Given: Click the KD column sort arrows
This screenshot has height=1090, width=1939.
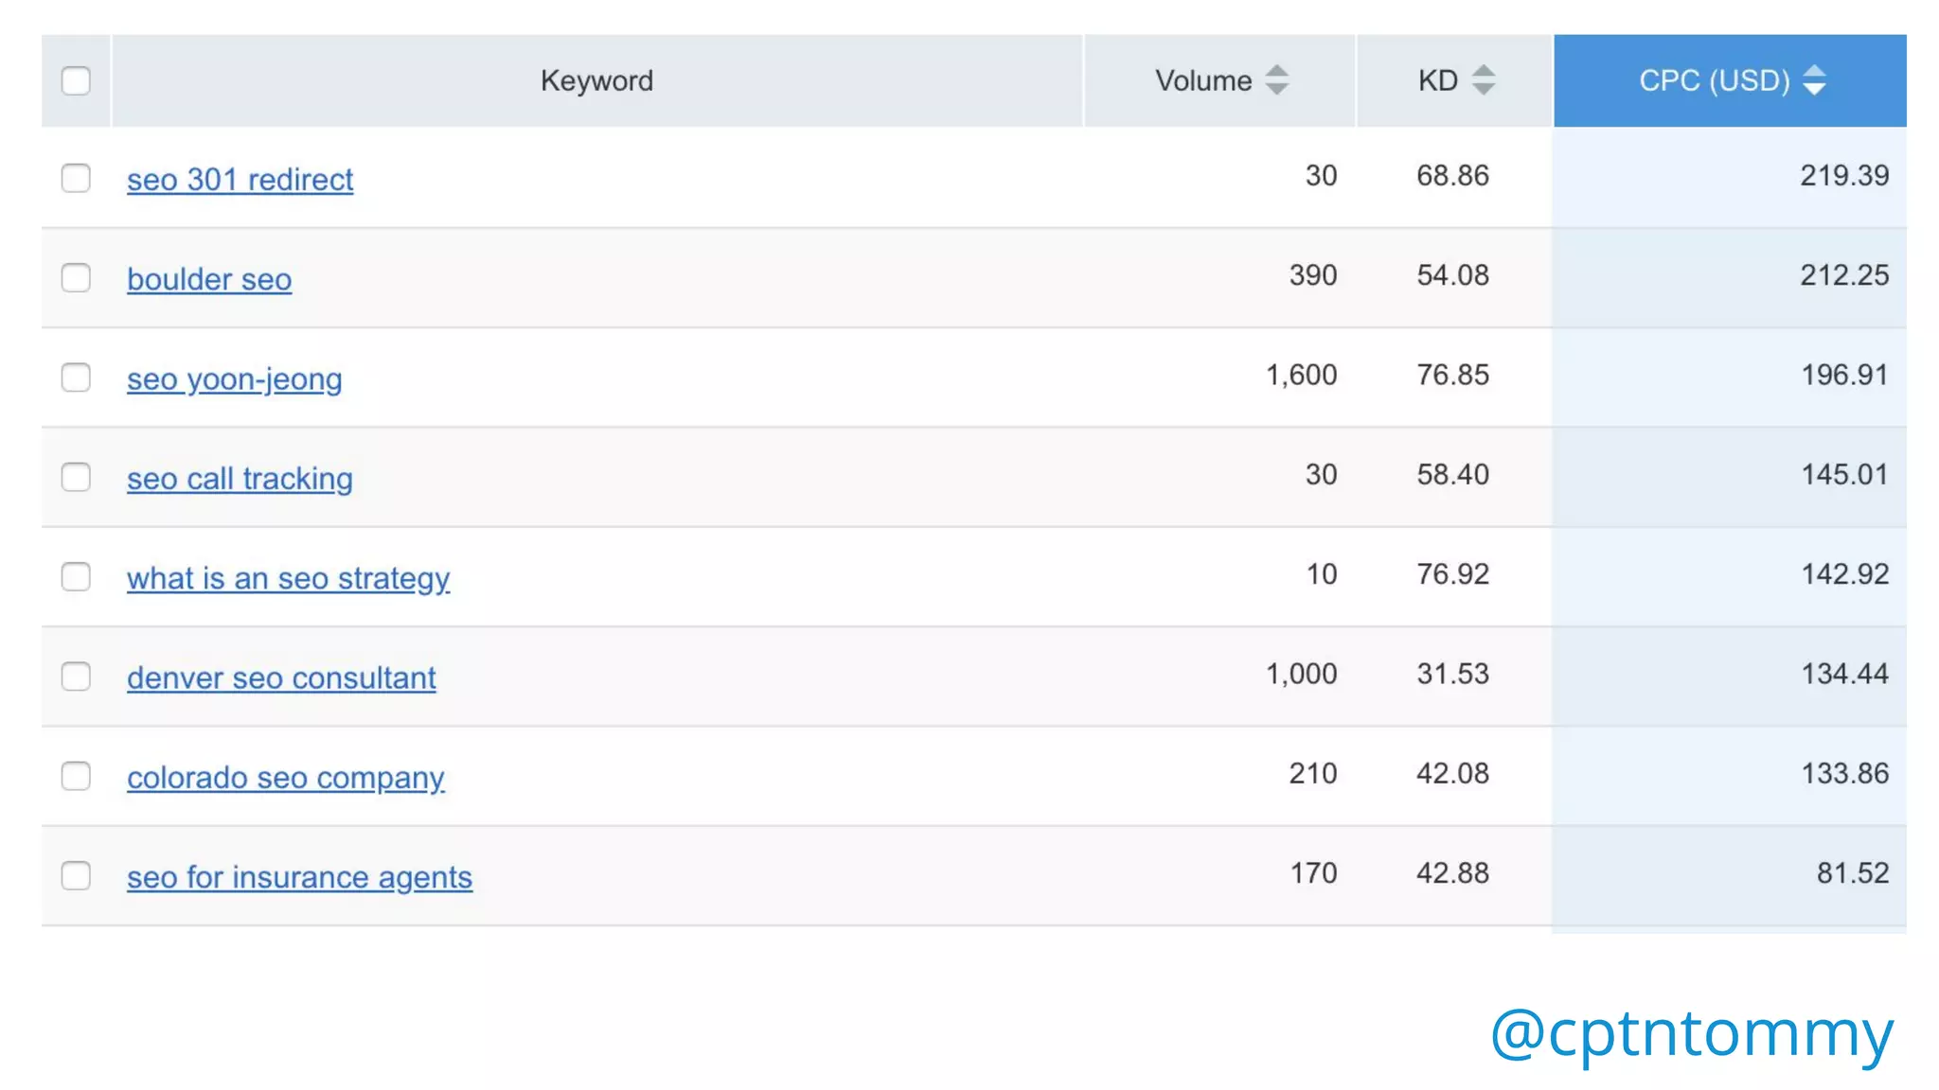Looking at the screenshot, I should point(1484,80).
